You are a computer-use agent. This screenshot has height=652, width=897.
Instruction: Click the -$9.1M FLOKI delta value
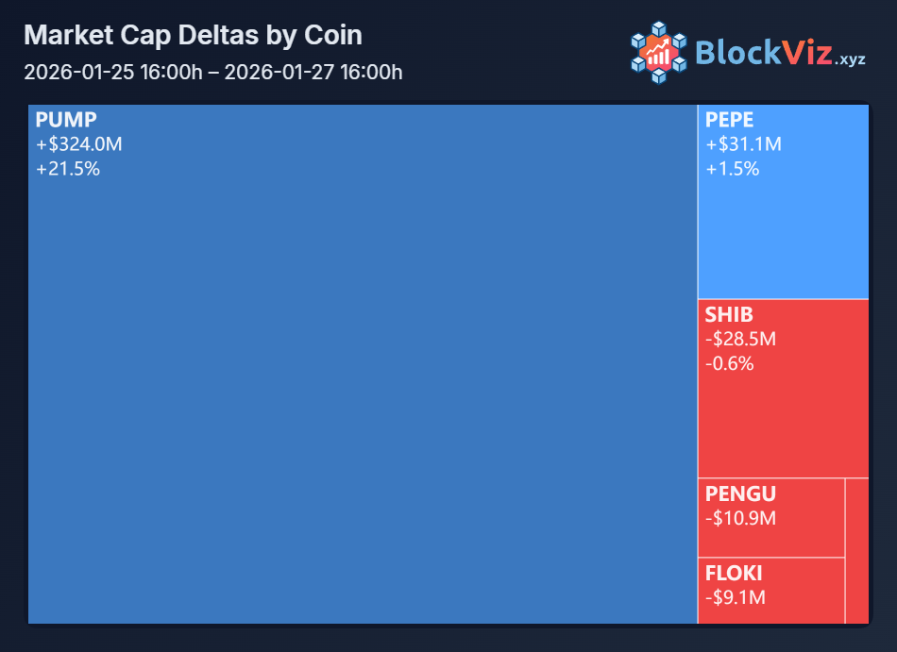[x=736, y=597]
